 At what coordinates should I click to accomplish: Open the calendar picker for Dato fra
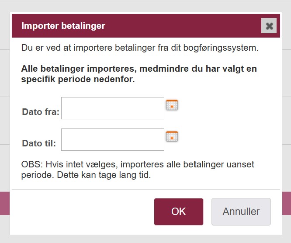pos(172,105)
